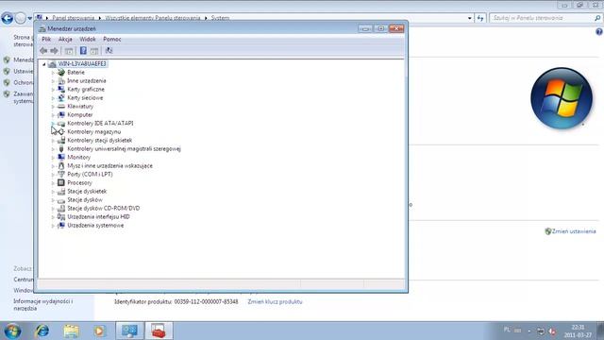Image resolution: width=604 pixels, height=340 pixels.
Task: Select Kontrolery stacji dyskietek tree row
Action: [x=99, y=140]
